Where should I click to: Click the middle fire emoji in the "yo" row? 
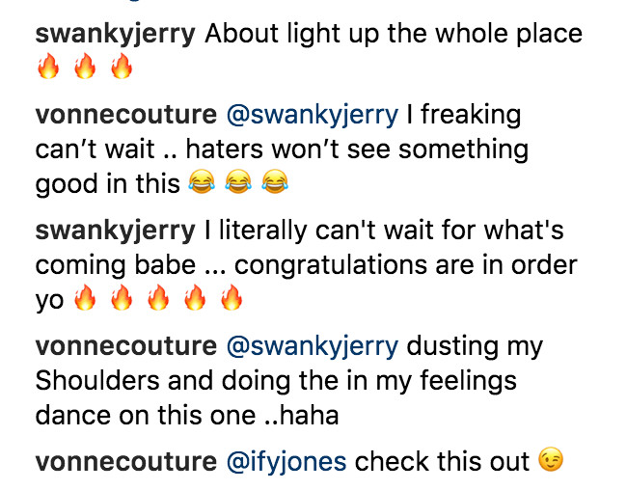click(x=158, y=299)
